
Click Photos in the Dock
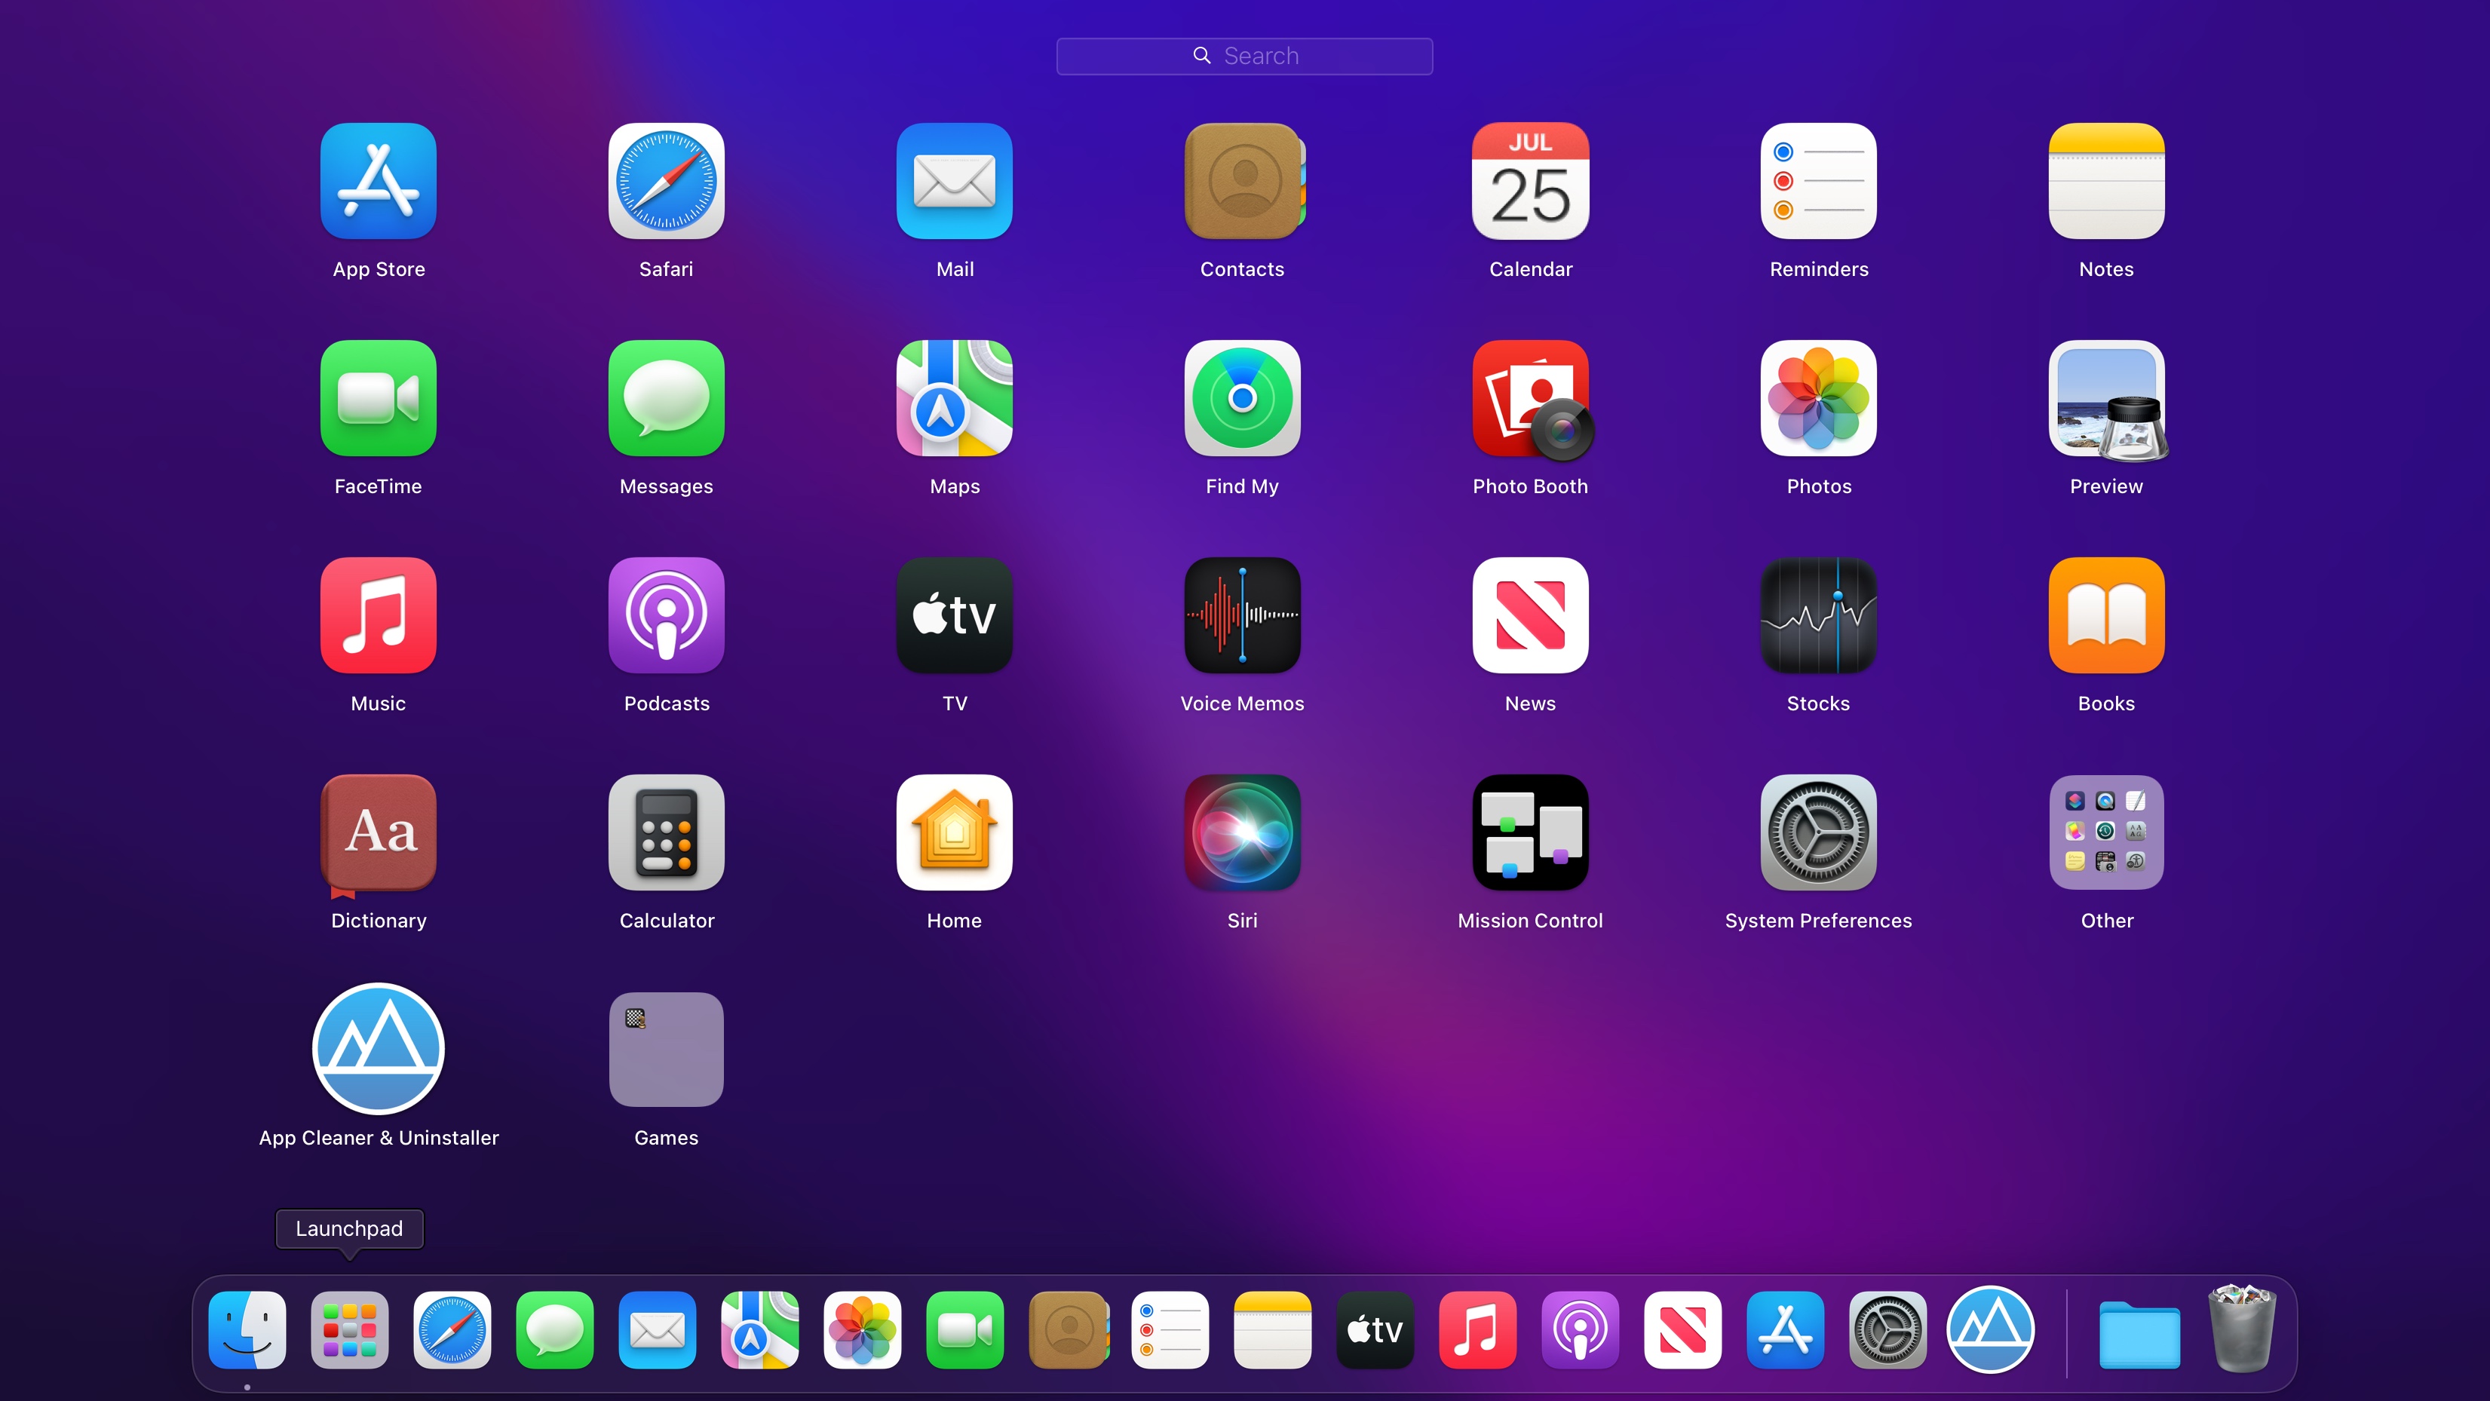tap(862, 1330)
